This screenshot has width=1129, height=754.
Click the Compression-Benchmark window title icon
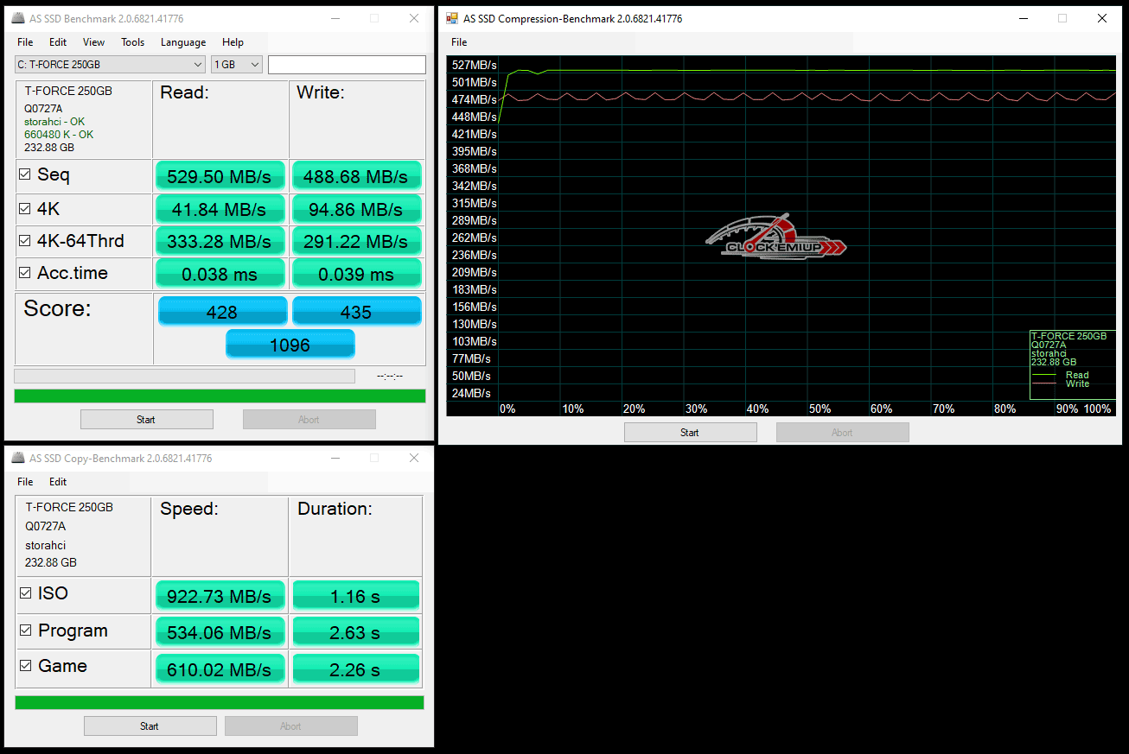pyautogui.click(x=451, y=19)
